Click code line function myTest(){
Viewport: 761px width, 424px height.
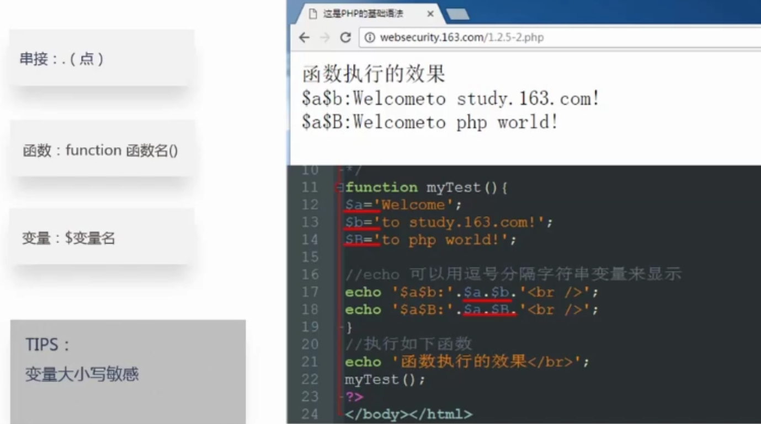pos(427,187)
